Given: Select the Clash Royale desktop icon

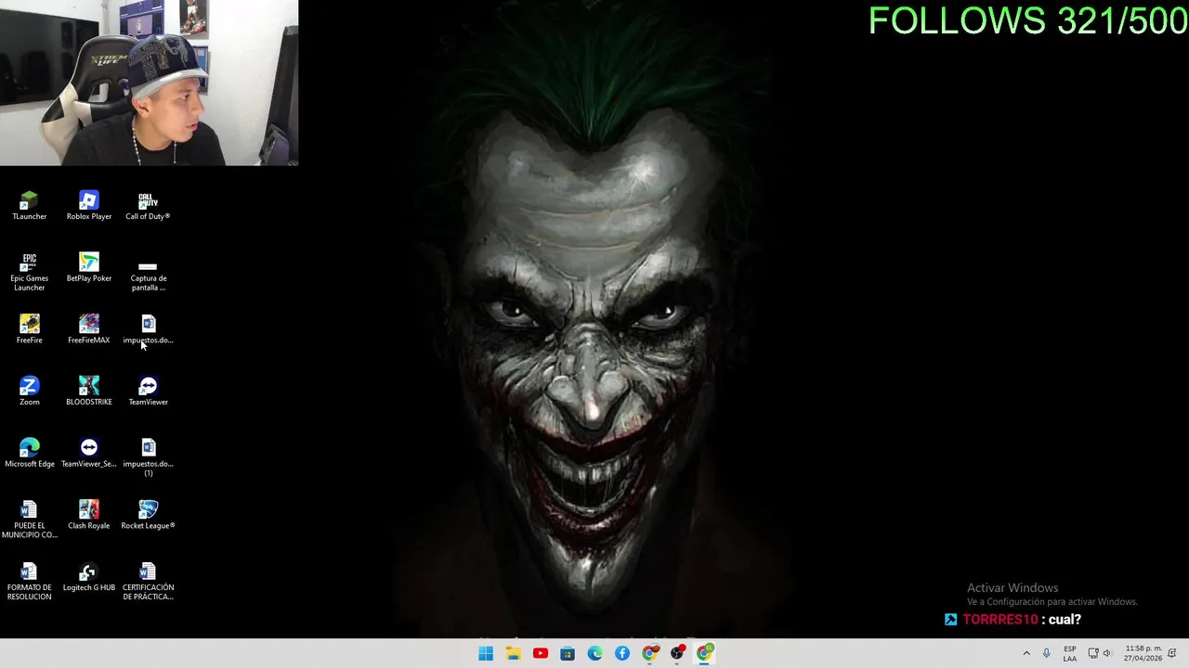Looking at the screenshot, I should pos(88,516).
